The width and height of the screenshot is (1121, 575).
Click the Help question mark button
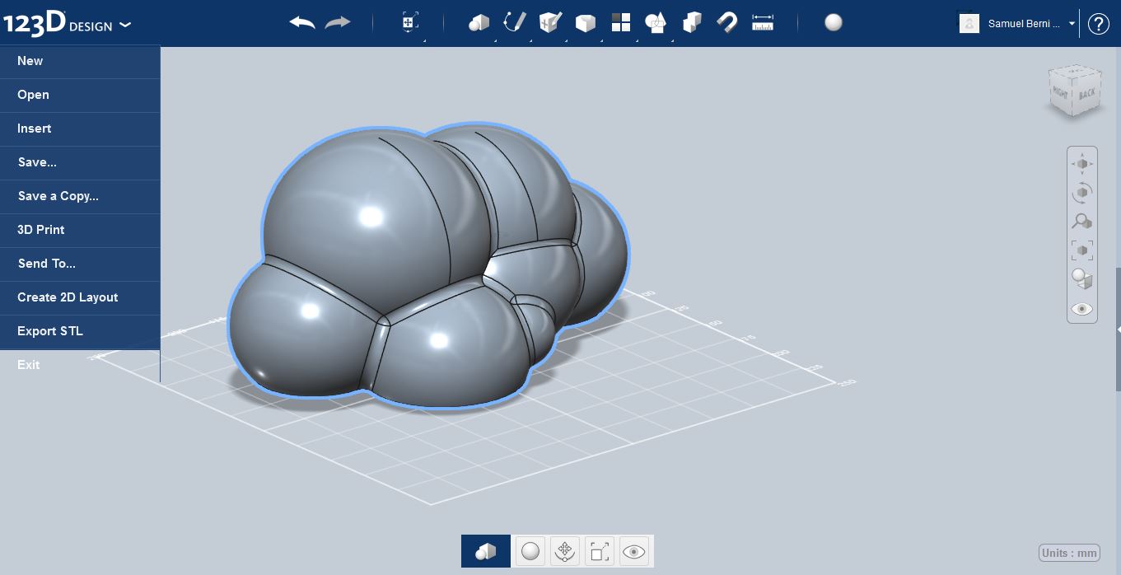click(x=1099, y=23)
